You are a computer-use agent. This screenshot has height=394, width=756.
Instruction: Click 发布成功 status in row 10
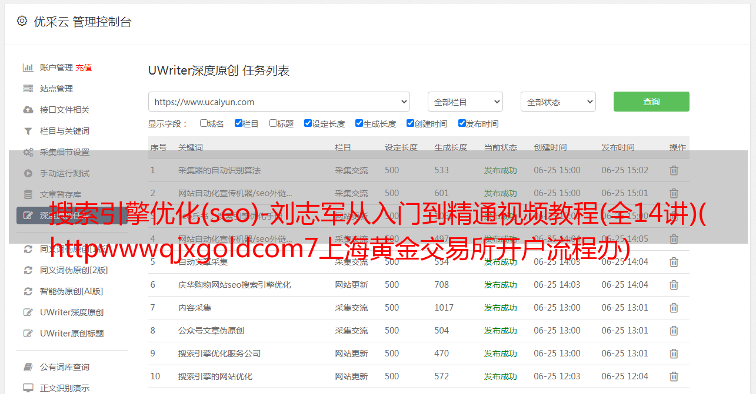(x=501, y=376)
